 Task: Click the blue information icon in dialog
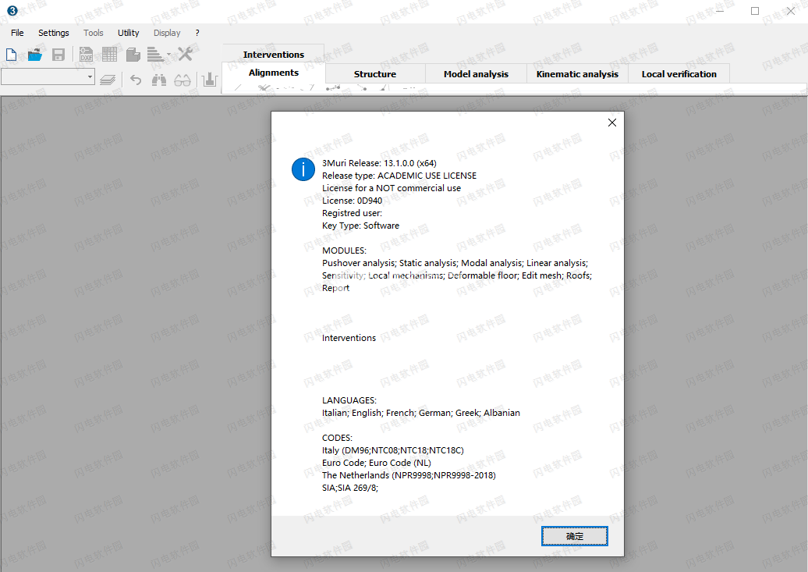(x=303, y=169)
